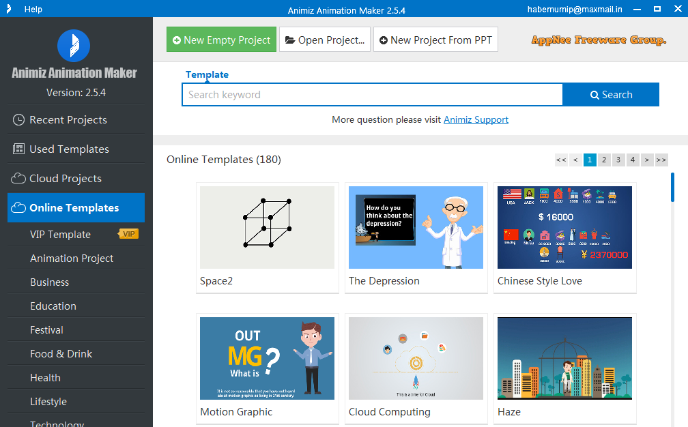This screenshot has width=688, height=427.
Task: Click the Animiz arrow icon in the title bar
Action: click(9, 9)
